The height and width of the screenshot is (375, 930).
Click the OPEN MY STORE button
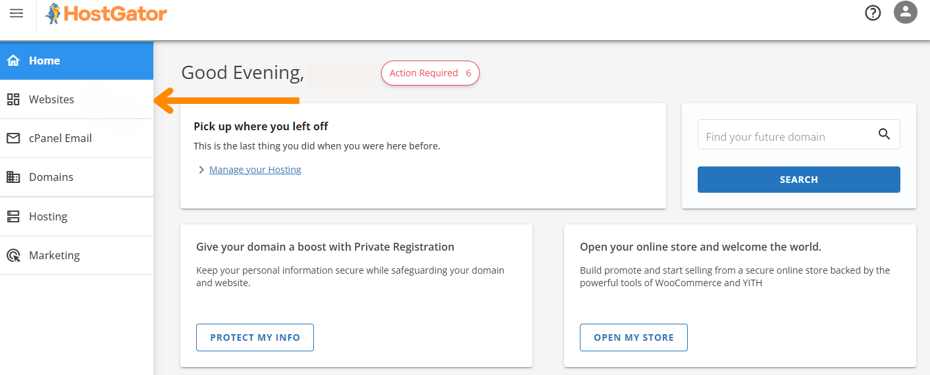[634, 337]
